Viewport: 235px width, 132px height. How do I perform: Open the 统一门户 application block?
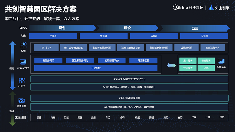[x=46, y=48]
